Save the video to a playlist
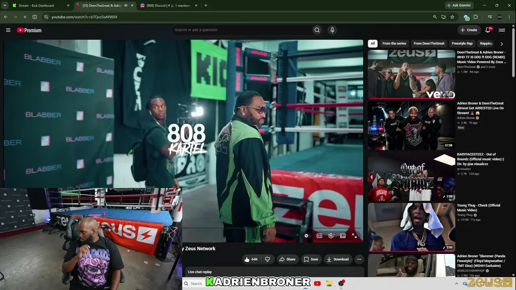 [311, 259]
